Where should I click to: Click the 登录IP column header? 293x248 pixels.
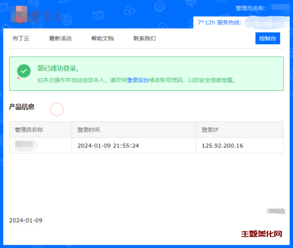click(x=210, y=130)
